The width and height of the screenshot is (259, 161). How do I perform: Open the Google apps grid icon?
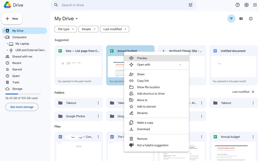coord(255,5)
